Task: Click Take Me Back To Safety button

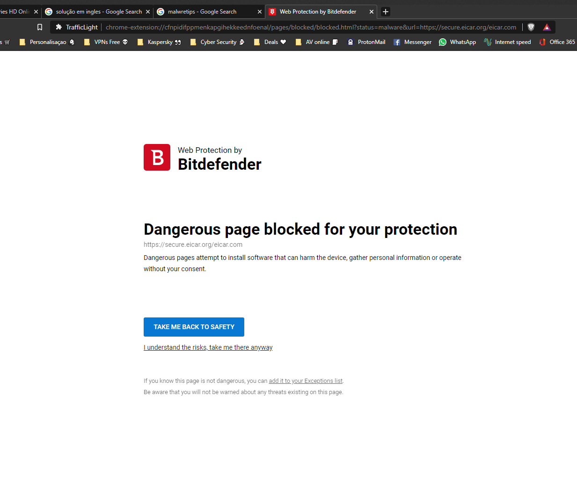Action: click(x=194, y=327)
